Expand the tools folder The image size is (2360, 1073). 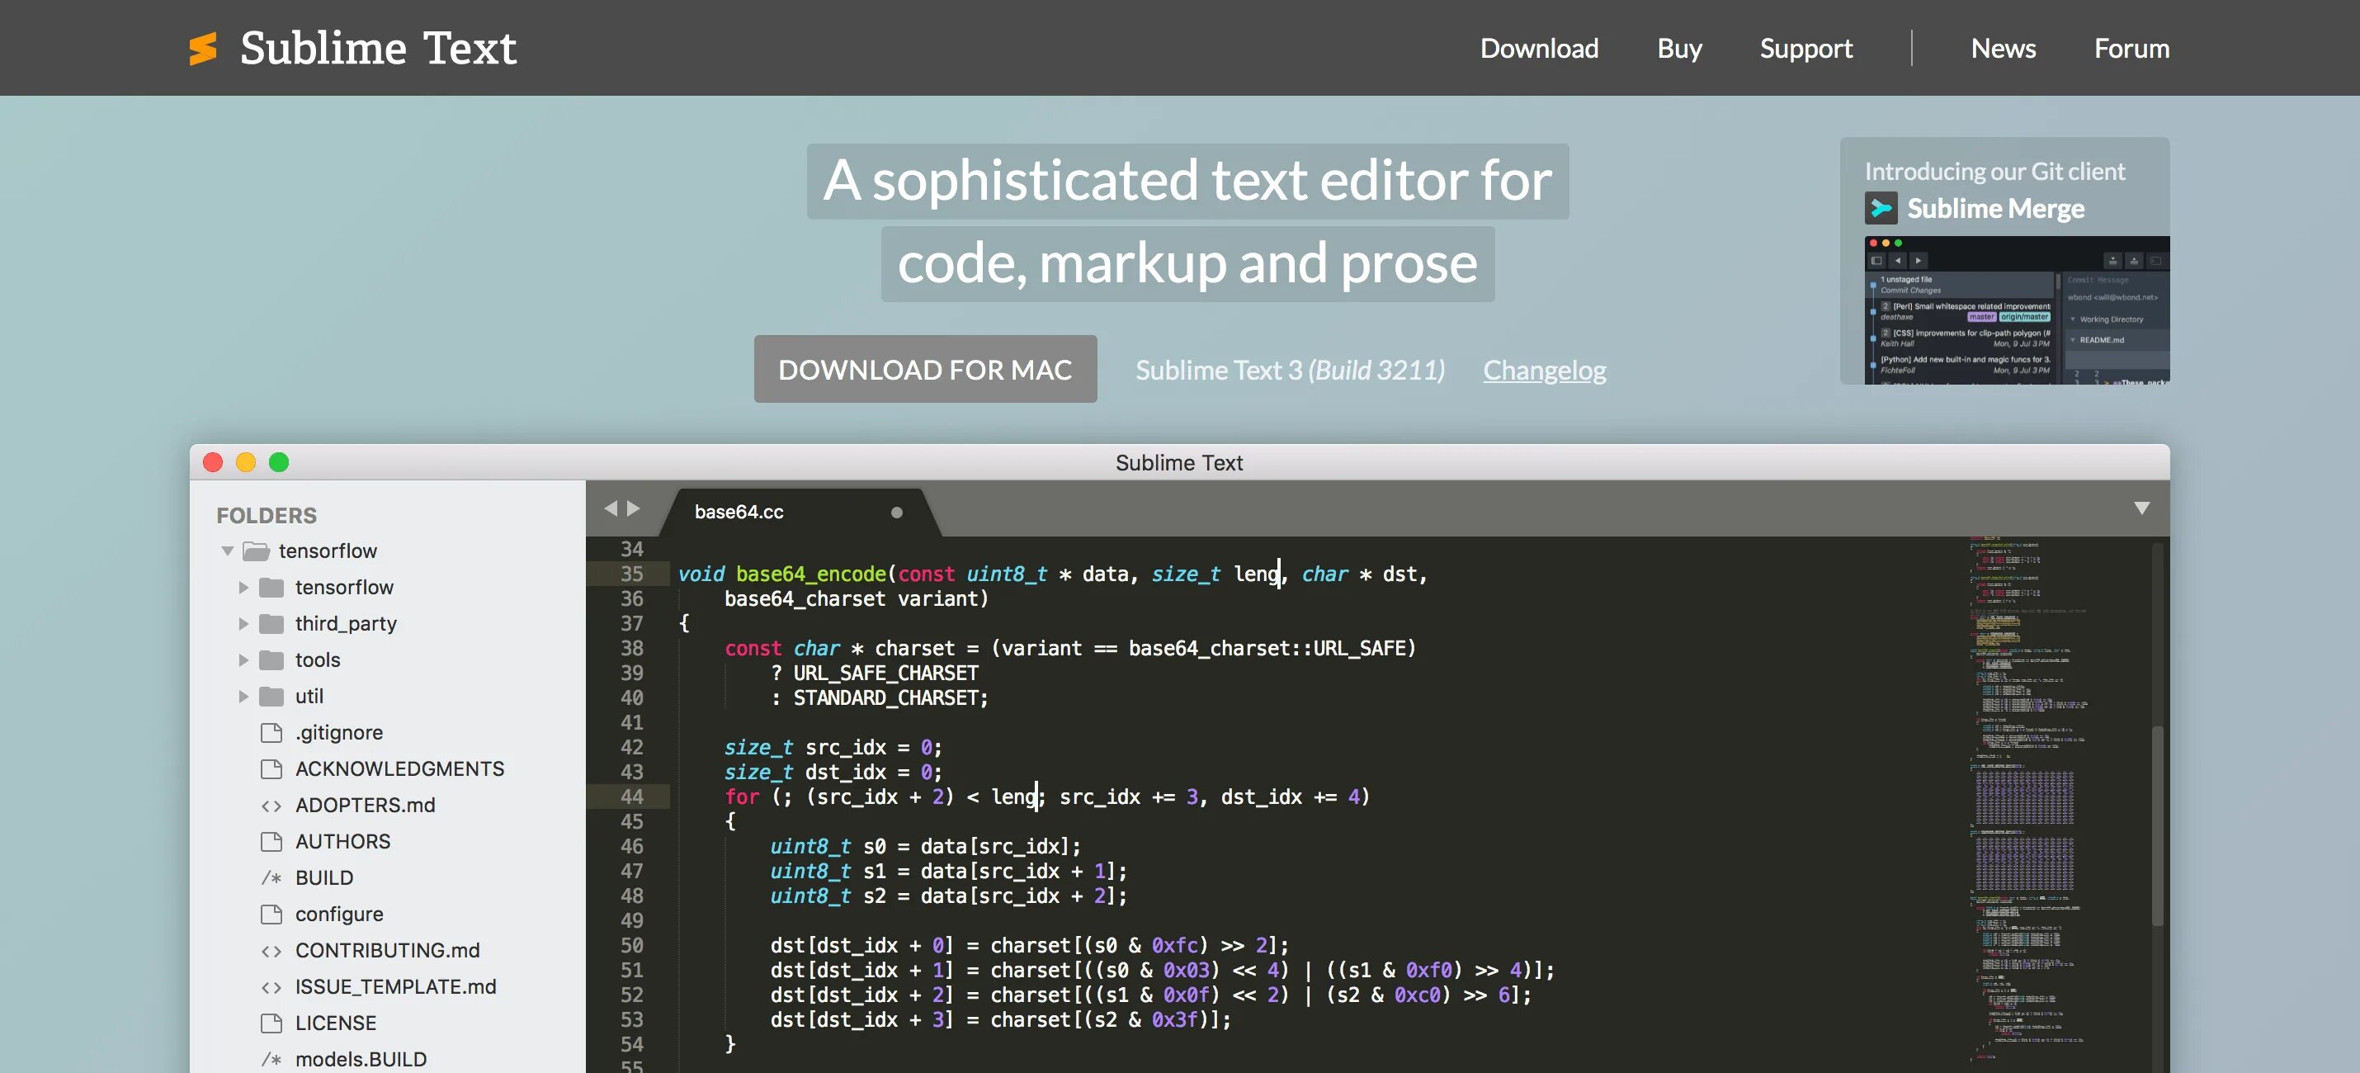tap(243, 659)
